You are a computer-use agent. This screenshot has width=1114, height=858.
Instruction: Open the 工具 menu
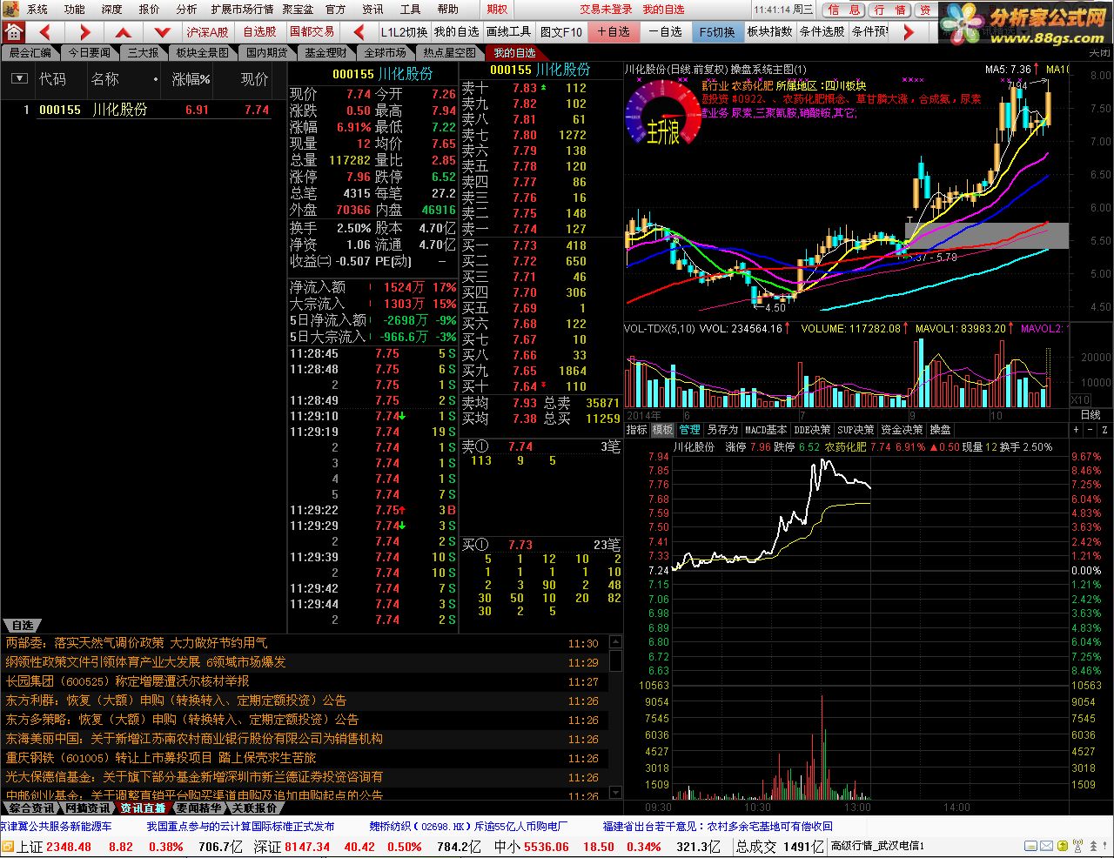(410, 10)
